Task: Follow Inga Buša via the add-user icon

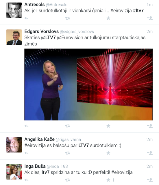Action: tap(150, 180)
